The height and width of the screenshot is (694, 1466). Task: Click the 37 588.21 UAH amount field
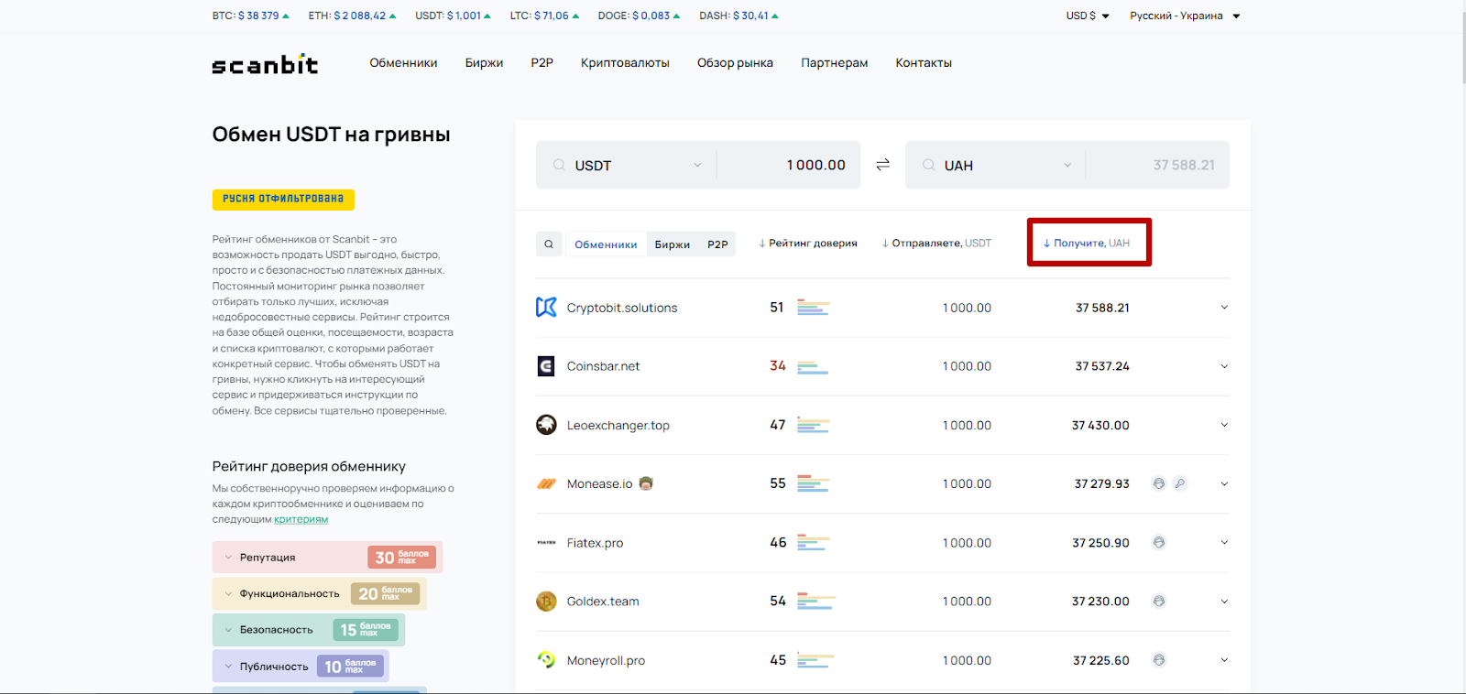[x=1157, y=165]
